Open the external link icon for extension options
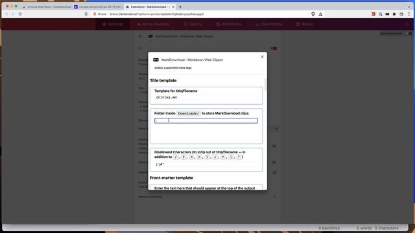Screen dimensions: 415x233 pos(274,173)
